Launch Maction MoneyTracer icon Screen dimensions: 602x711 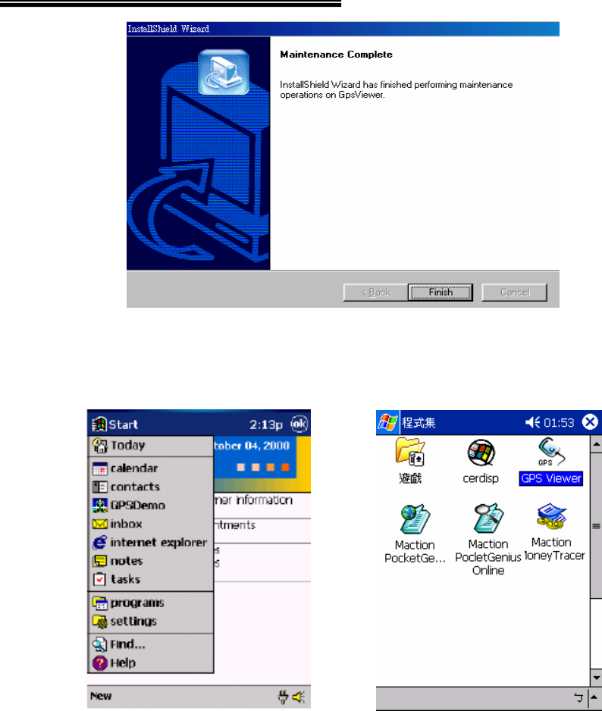click(554, 532)
